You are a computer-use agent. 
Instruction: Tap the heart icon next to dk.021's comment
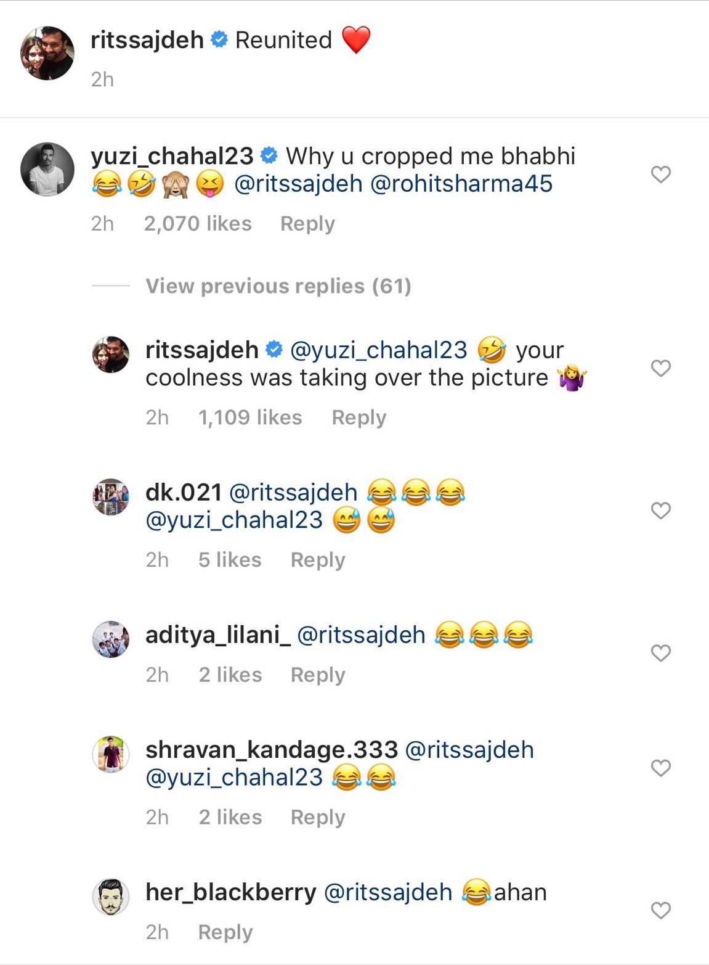pos(660,510)
